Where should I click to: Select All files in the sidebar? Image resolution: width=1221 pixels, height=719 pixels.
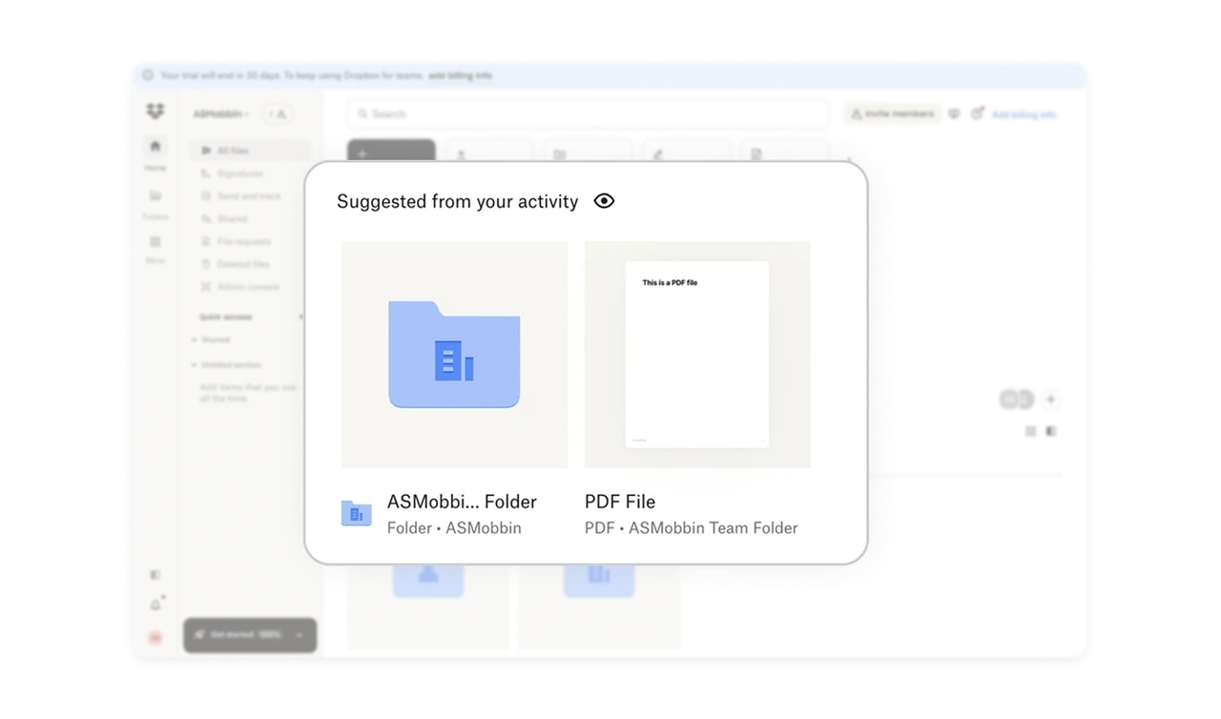pos(250,151)
